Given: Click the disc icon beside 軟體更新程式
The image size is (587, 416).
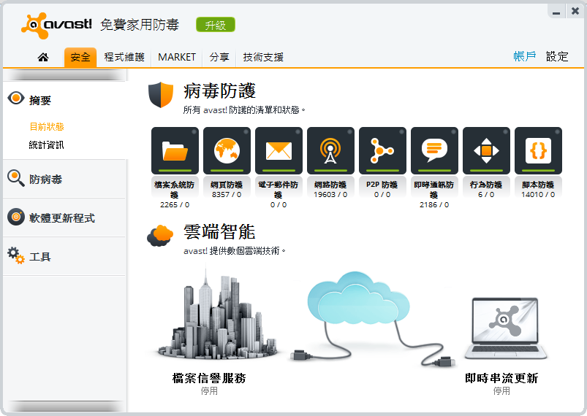Looking at the screenshot, I should click(x=16, y=217).
